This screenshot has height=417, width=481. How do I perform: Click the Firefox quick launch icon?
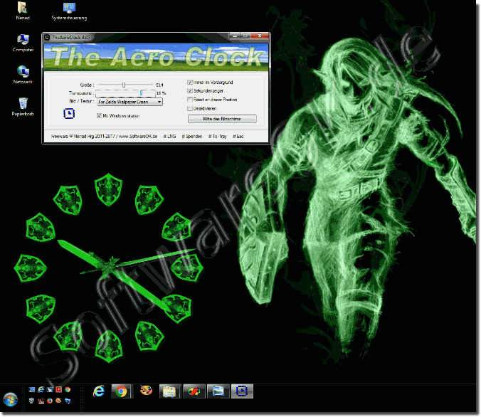point(50,401)
